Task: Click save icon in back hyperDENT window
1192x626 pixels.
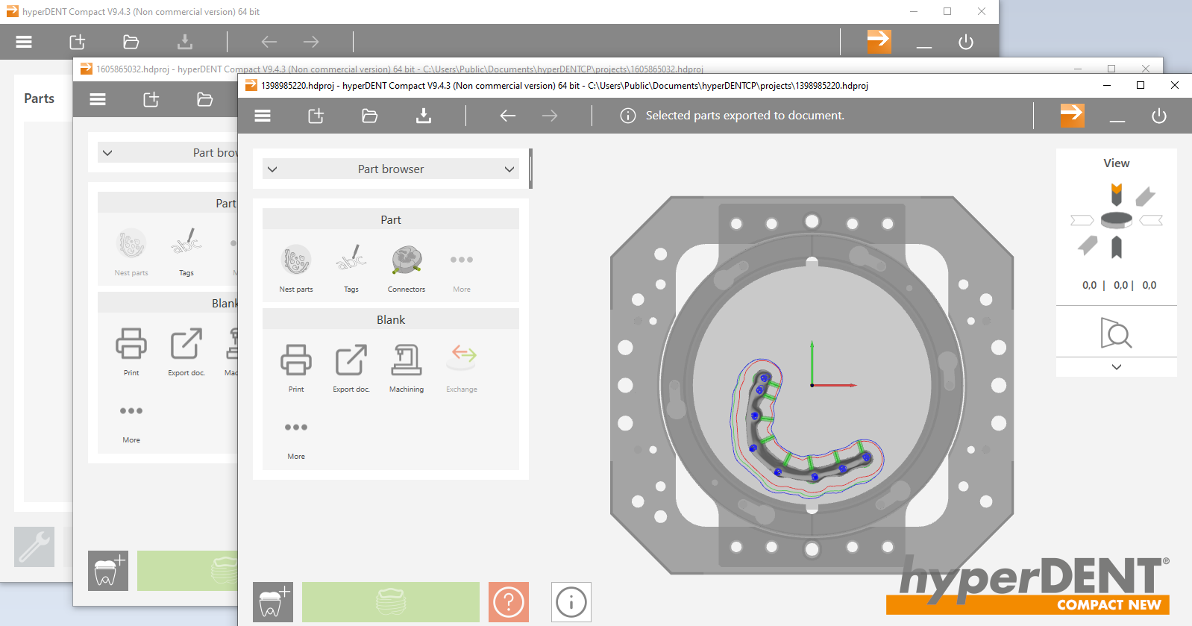Action: (x=185, y=42)
